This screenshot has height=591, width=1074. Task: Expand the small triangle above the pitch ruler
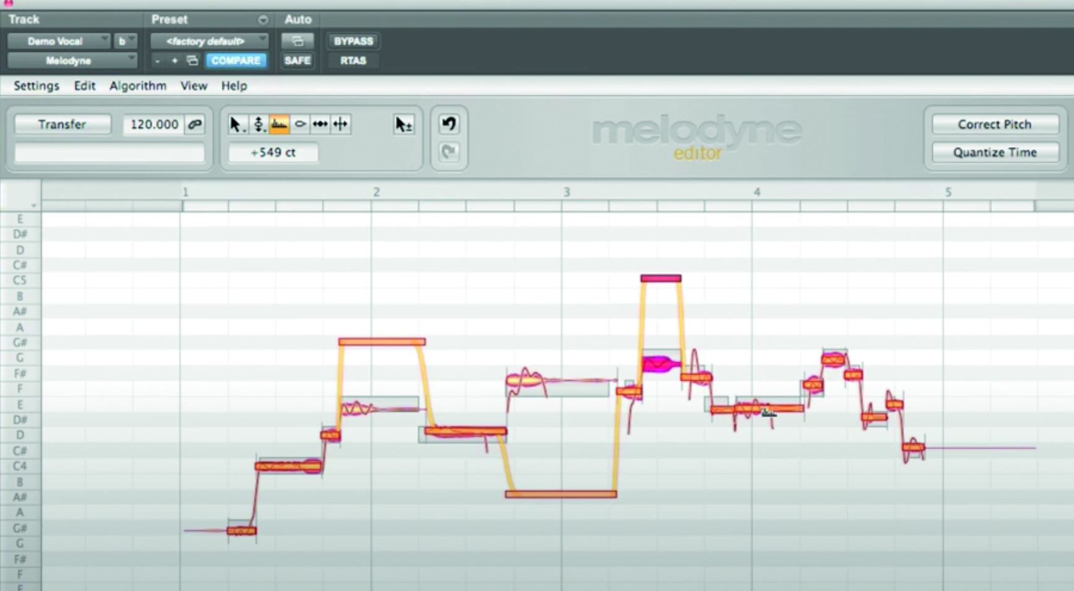(x=33, y=205)
